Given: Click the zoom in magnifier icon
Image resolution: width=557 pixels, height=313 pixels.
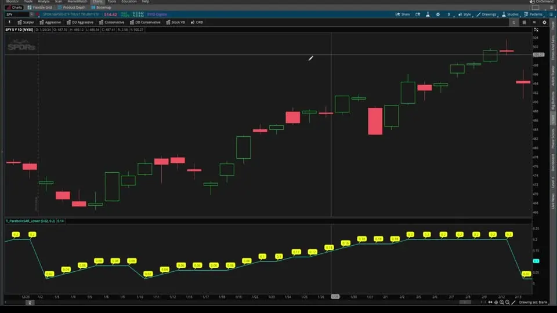Looking at the screenshot, I should click(501, 303).
